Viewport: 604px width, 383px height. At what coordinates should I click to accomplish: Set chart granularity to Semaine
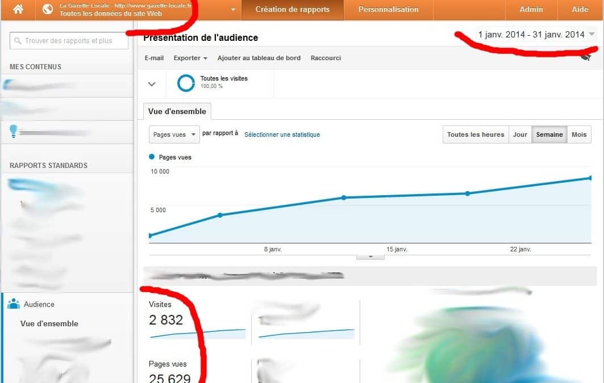coord(549,134)
